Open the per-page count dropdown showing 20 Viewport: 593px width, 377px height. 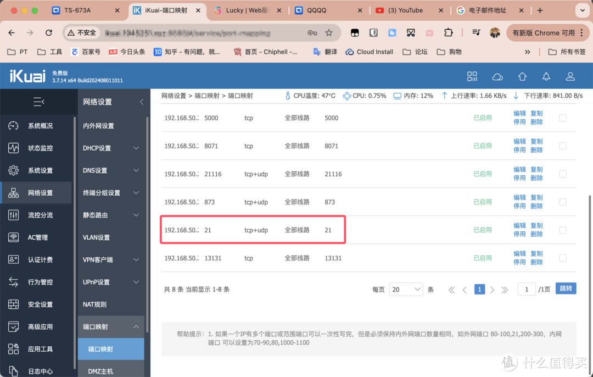point(406,290)
